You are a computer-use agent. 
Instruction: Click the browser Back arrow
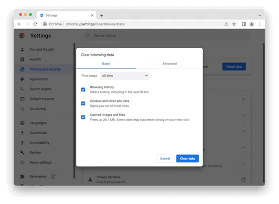(19, 24)
